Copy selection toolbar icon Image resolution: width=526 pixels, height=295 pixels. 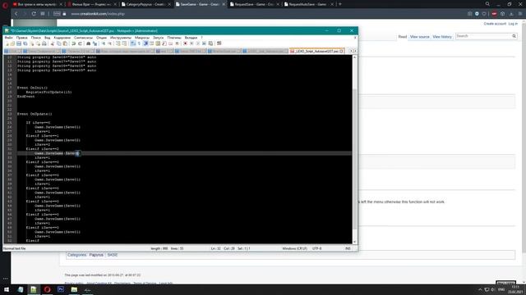click(x=58, y=43)
